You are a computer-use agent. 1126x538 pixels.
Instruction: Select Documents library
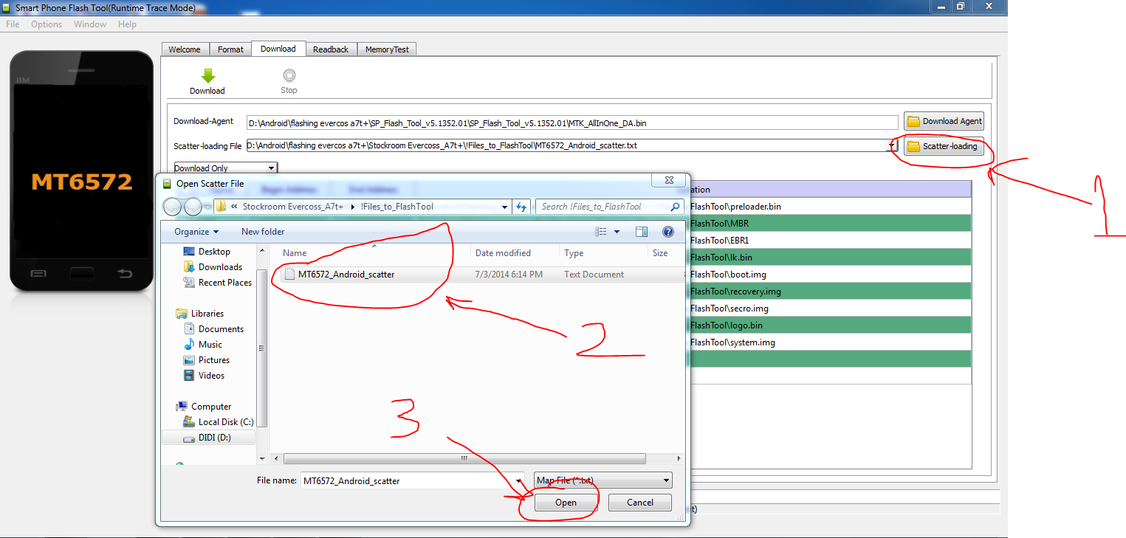point(221,329)
